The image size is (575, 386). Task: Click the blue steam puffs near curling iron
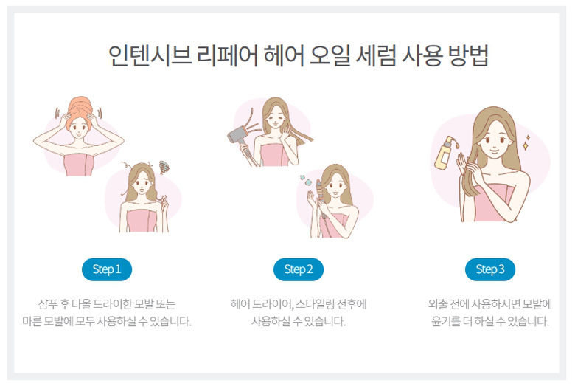(x=305, y=179)
